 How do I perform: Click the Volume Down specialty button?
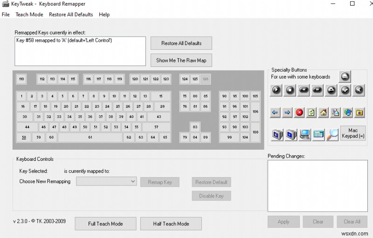point(345,90)
